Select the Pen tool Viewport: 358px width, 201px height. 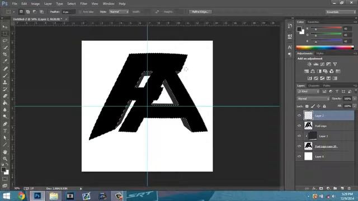5,124
